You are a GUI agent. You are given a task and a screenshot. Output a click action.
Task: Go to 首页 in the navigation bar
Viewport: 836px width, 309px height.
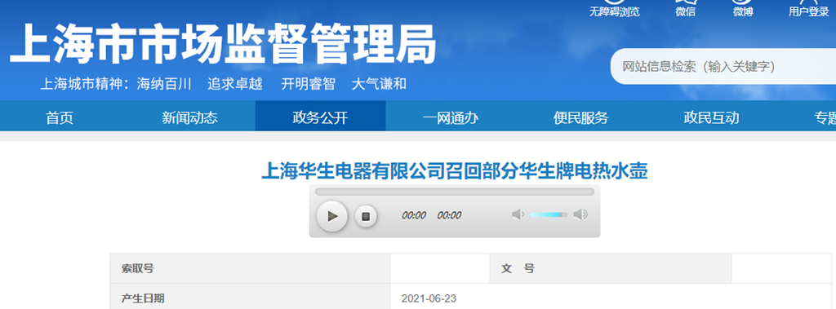60,117
